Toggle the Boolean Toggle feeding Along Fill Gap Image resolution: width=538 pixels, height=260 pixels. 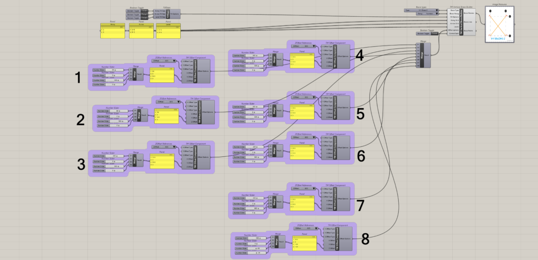pos(141,10)
